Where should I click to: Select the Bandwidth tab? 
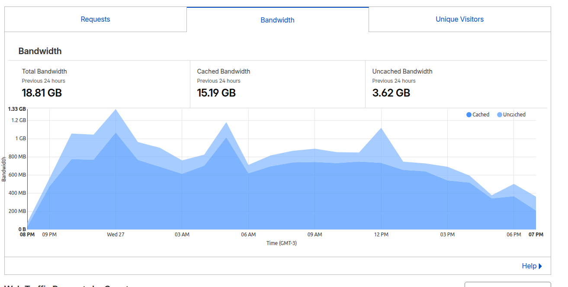278,20
